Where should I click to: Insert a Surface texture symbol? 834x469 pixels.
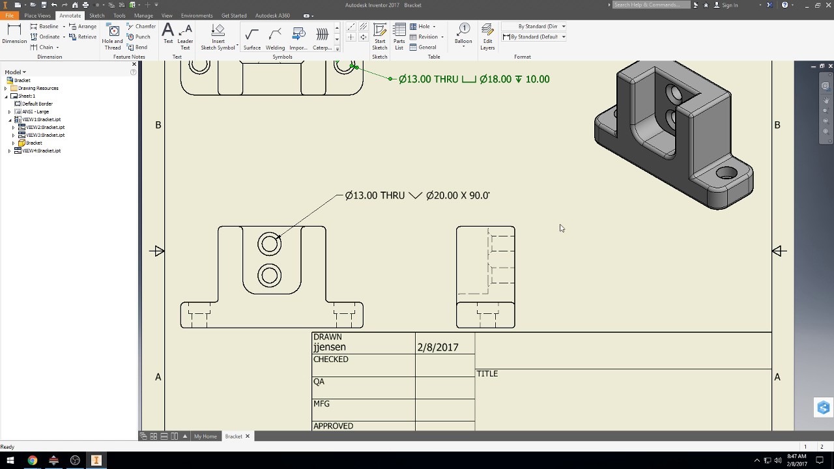pos(252,38)
